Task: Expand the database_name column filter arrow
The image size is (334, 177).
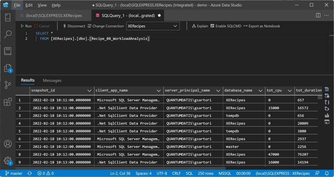Action: click(x=260, y=90)
